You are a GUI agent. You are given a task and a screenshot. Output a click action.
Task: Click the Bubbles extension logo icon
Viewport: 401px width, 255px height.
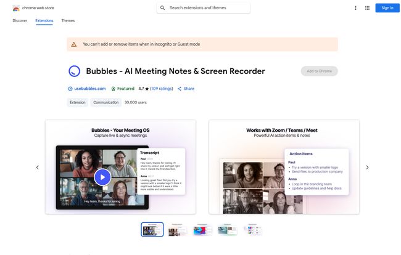coord(75,71)
